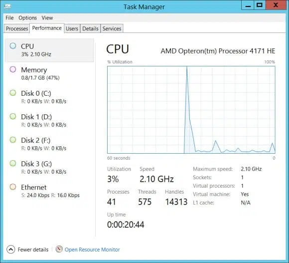Click the blue CPU circle icon
Screen dimensions: 289x263
(13, 46)
